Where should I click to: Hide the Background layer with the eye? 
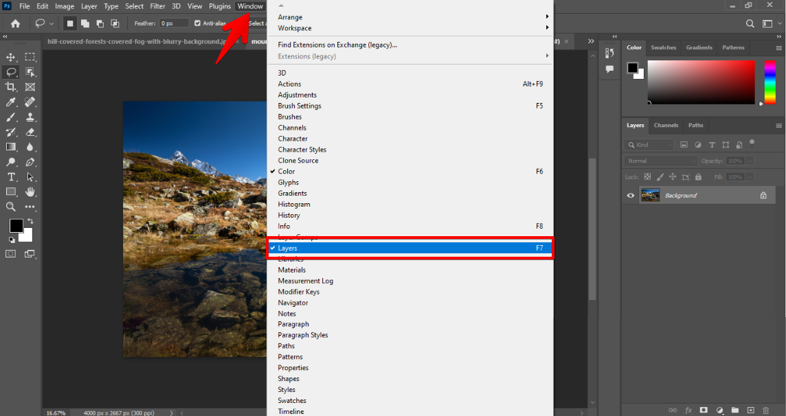click(x=631, y=196)
